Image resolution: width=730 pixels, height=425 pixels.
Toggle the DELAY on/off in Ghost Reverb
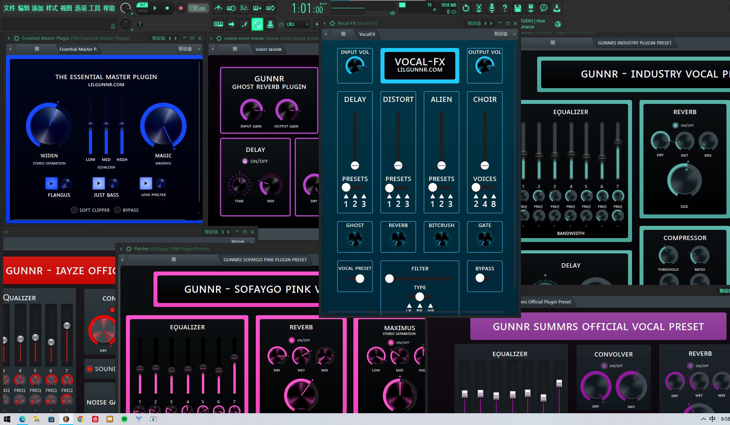click(x=245, y=161)
